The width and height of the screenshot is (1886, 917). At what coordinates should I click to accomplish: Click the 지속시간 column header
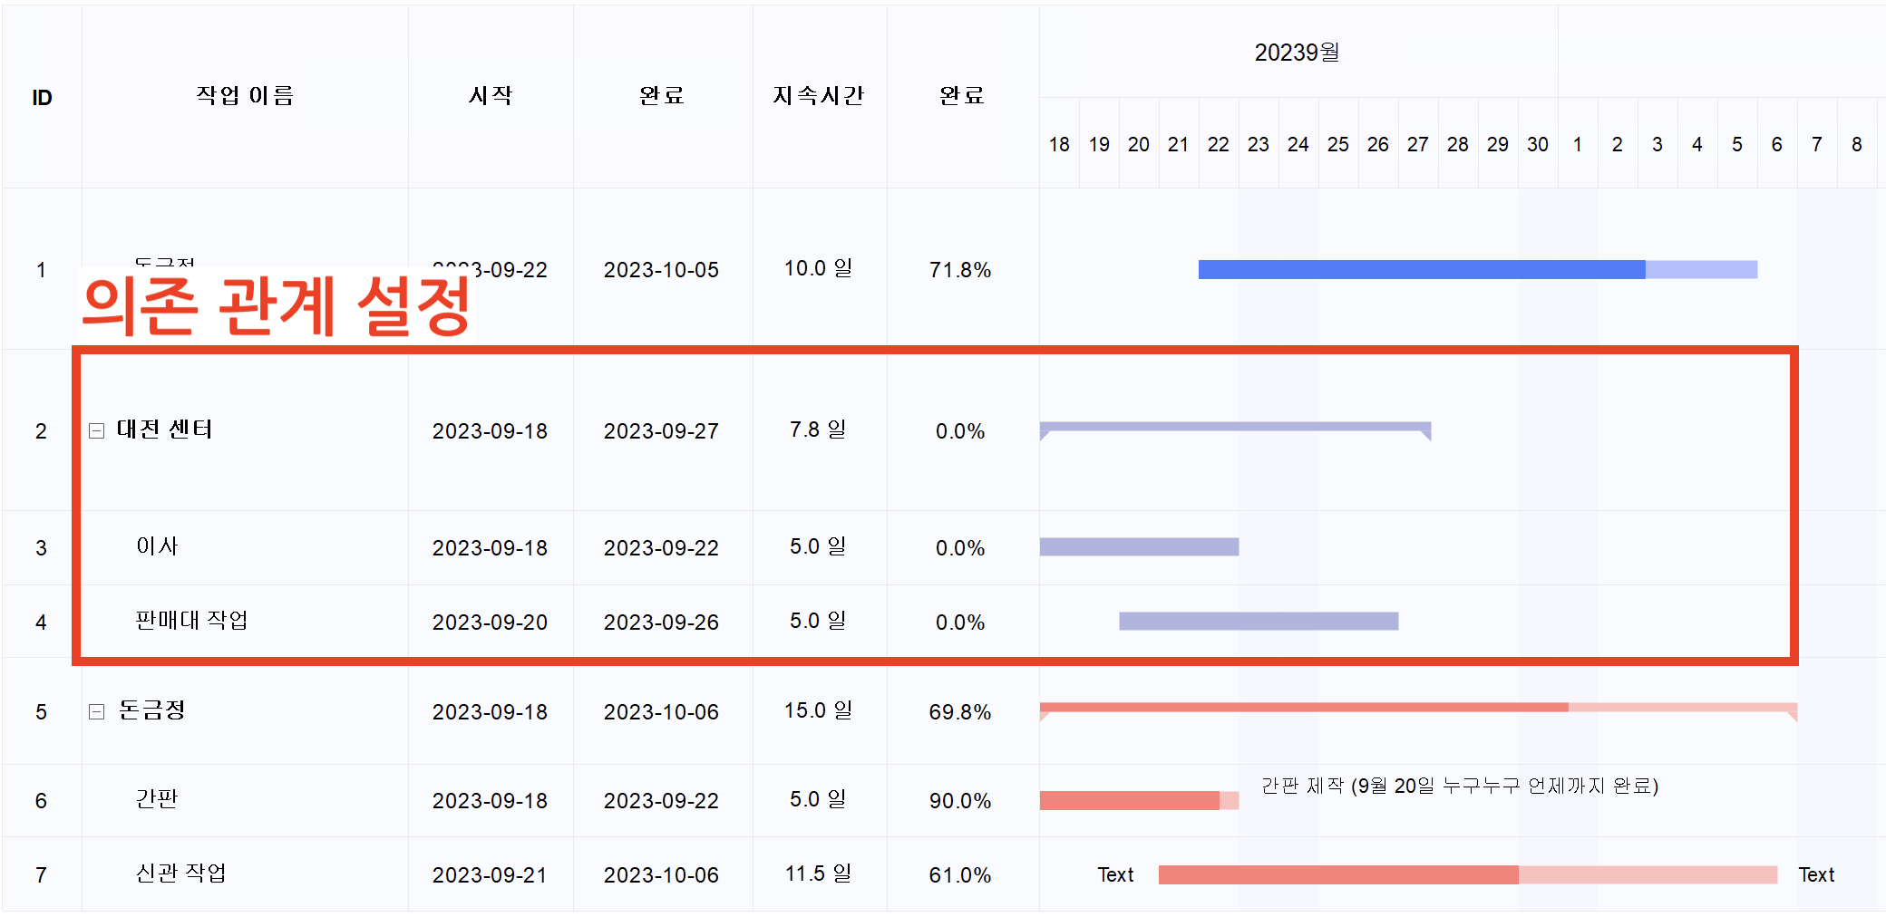819,96
